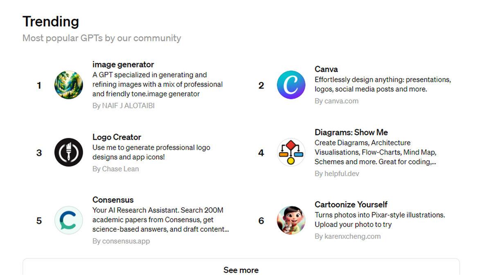Open the Diagrams: Show Me title
The height and width of the screenshot is (276, 491).
click(351, 132)
